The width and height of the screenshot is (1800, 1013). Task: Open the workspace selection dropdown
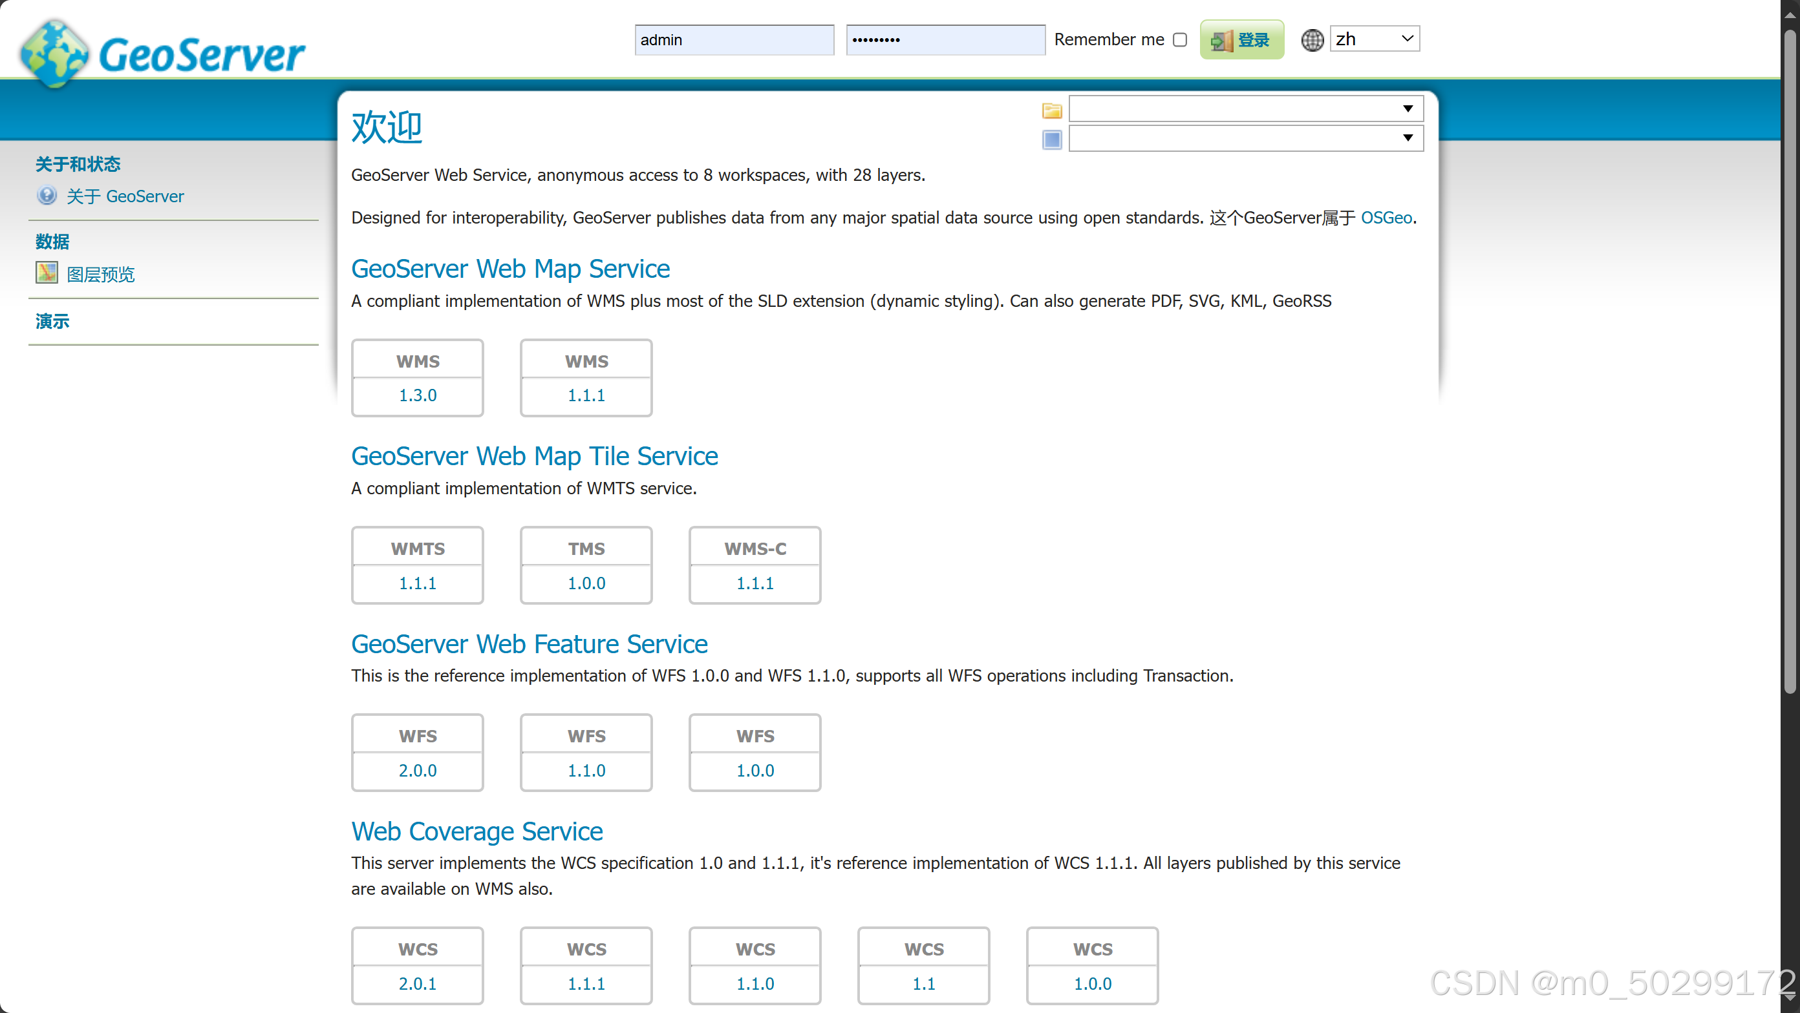click(x=1245, y=109)
